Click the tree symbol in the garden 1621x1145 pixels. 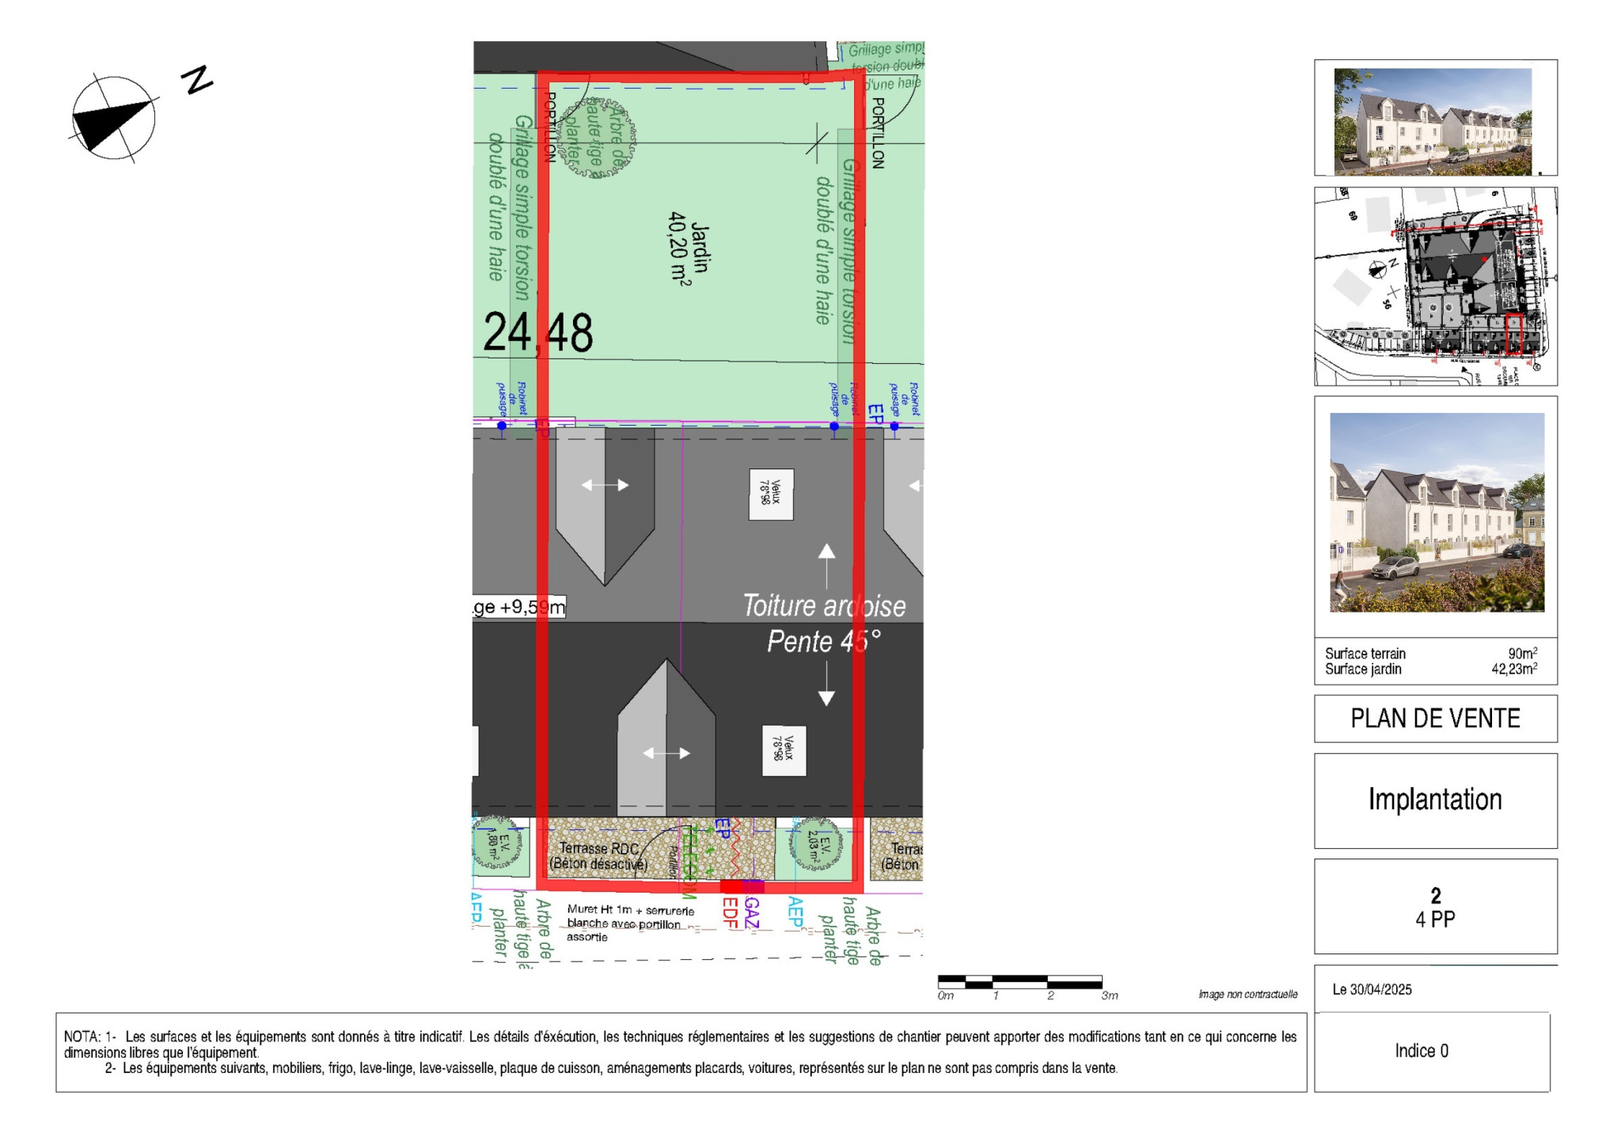click(598, 138)
